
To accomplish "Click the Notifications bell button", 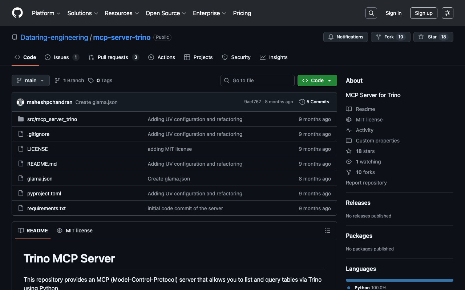I will pos(345,37).
